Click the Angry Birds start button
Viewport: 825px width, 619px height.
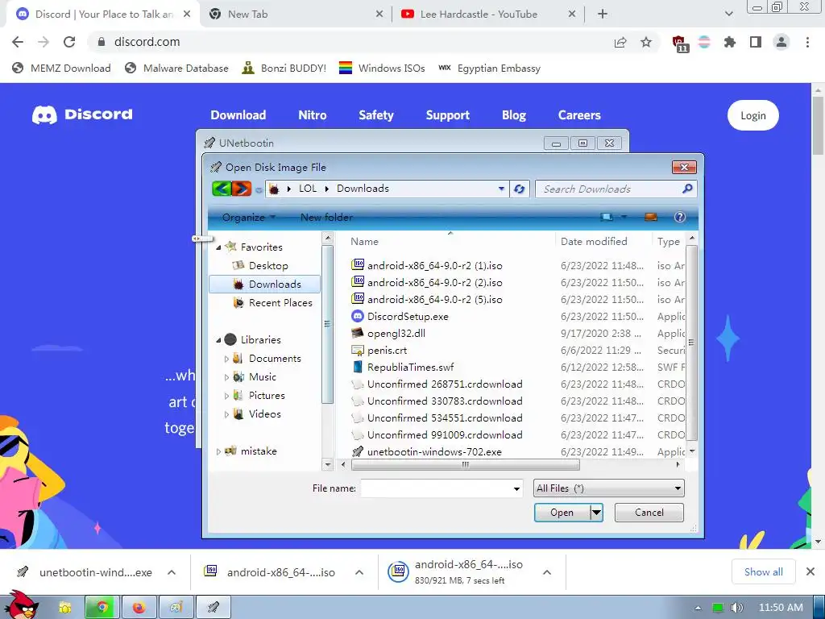click(x=21, y=604)
